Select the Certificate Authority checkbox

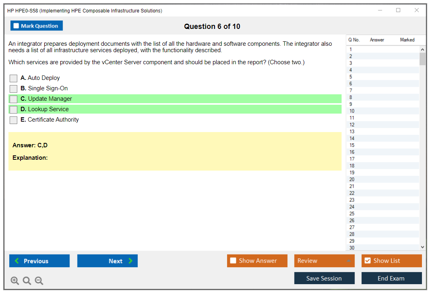pos(13,120)
